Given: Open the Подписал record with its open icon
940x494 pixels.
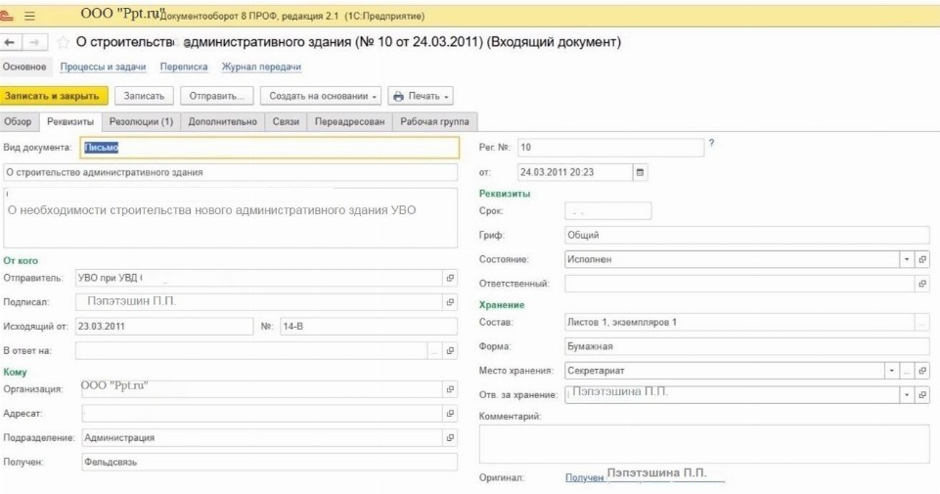Looking at the screenshot, I should tap(450, 302).
